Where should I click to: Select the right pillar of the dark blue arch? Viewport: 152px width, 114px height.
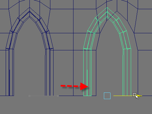coord(49,72)
